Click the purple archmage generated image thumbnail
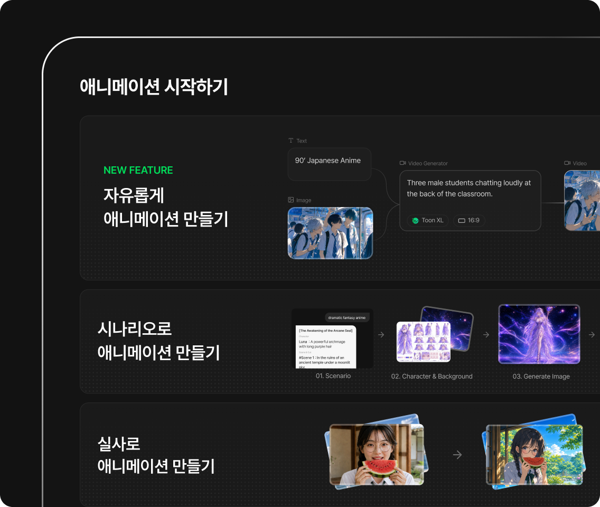Image resolution: width=600 pixels, height=507 pixels. (539, 334)
